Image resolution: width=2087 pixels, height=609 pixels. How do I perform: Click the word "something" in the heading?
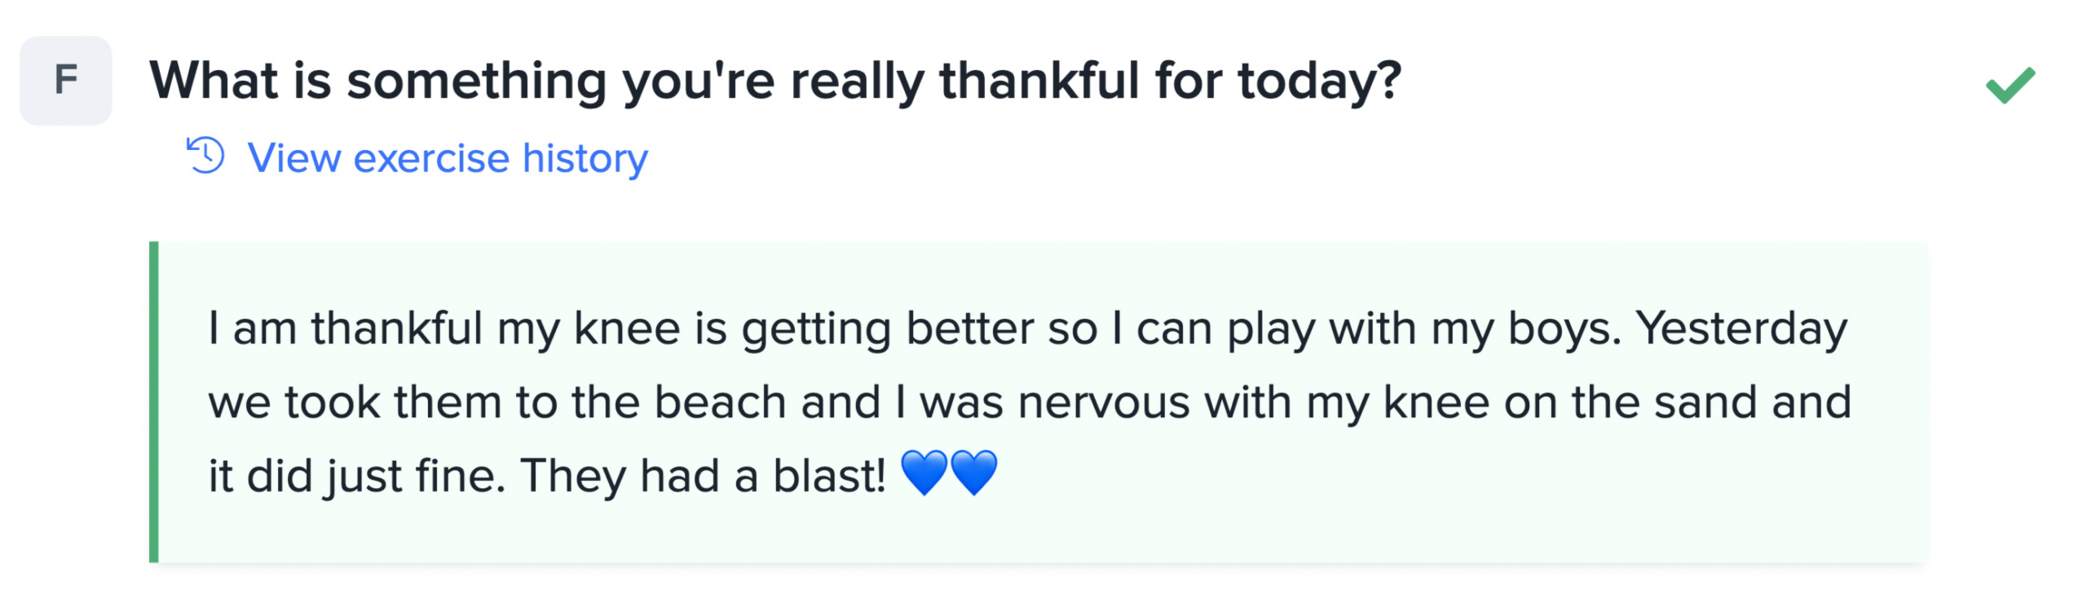477,82
